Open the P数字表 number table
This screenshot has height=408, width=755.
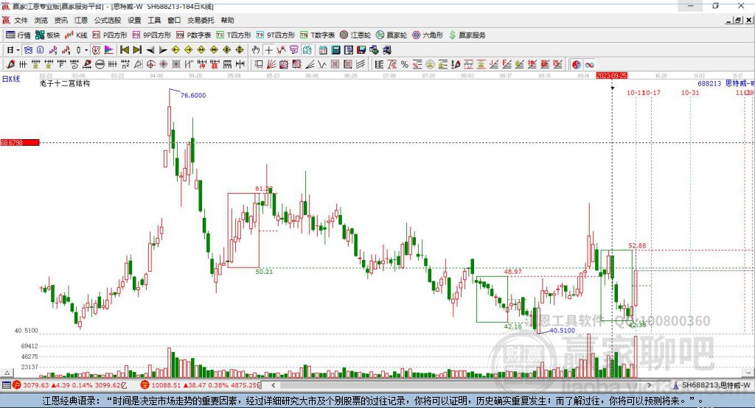[x=194, y=35]
